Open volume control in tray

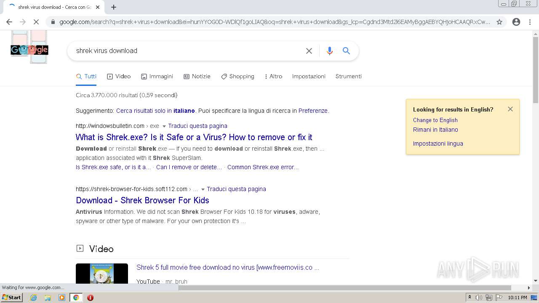tap(479, 298)
